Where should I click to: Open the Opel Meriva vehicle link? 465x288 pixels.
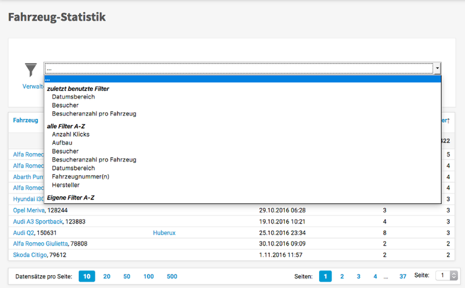click(x=28, y=210)
